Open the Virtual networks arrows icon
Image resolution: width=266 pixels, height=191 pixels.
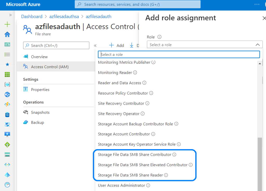(x=7, y=164)
